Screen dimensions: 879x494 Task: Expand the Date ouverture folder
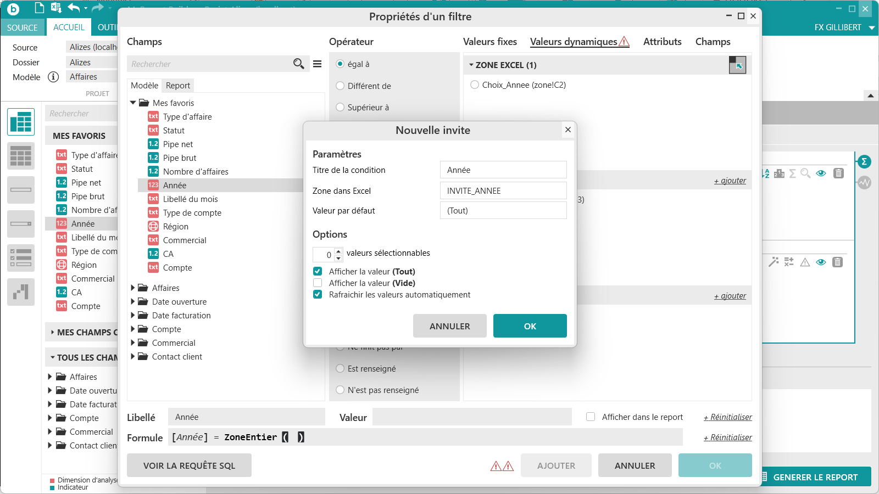tap(133, 301)
